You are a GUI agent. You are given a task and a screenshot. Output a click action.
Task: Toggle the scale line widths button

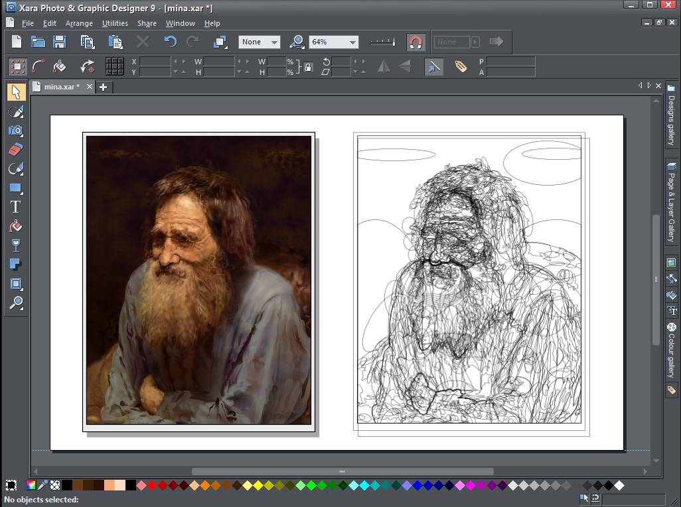[433, 66]
